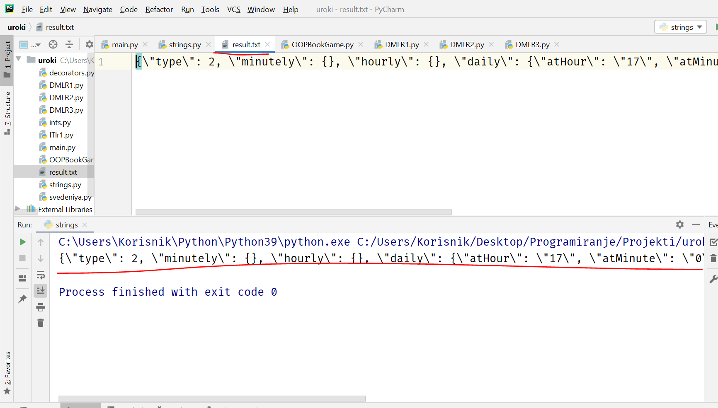Image resolution: width=718 pixels, height=408 pixels.
Task: Close the DMLR2.py tab
Action: (x=491, y=44)
